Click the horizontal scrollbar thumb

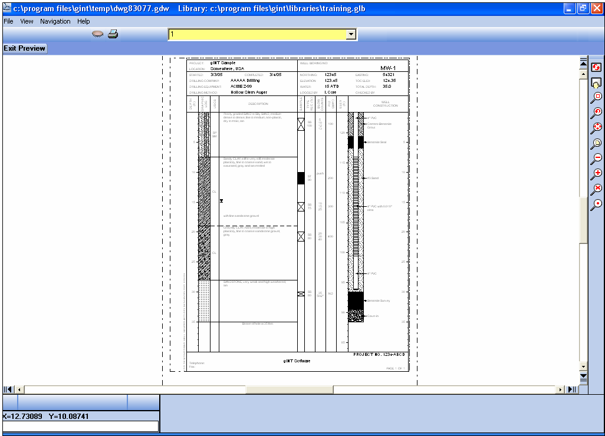tap(290, 389)
